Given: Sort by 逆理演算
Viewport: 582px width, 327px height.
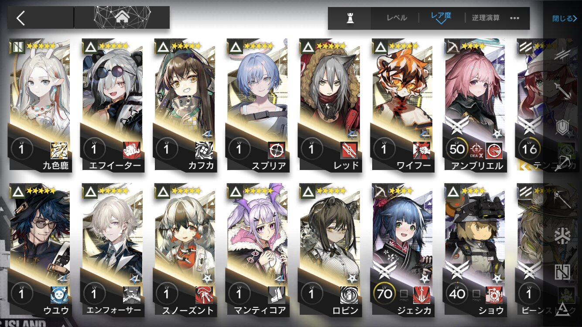Looking at the screenshot, I should [x=485, y=18].
